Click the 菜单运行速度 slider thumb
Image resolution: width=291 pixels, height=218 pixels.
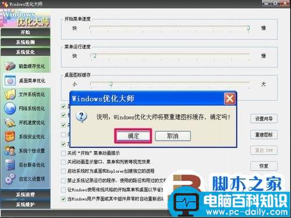(x=94, y=56)
